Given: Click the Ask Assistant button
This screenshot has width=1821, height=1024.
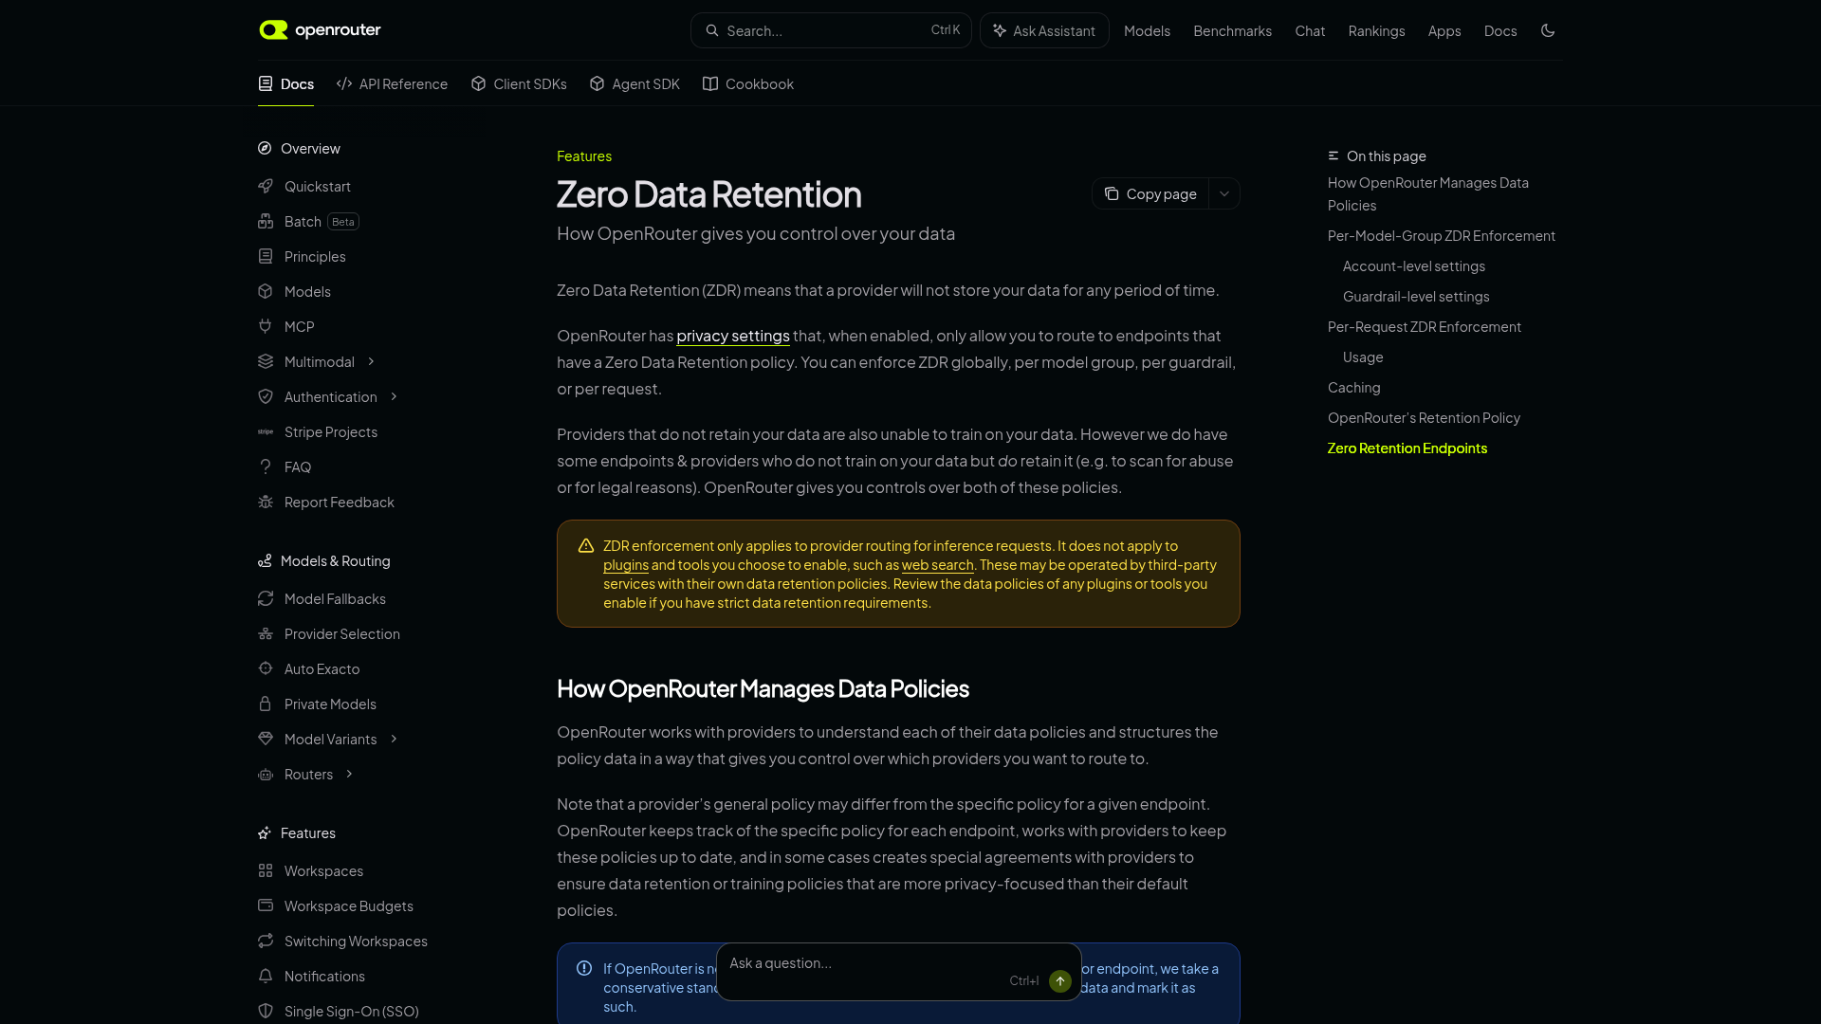Looking at the screenshot, I should point(1044,30).
